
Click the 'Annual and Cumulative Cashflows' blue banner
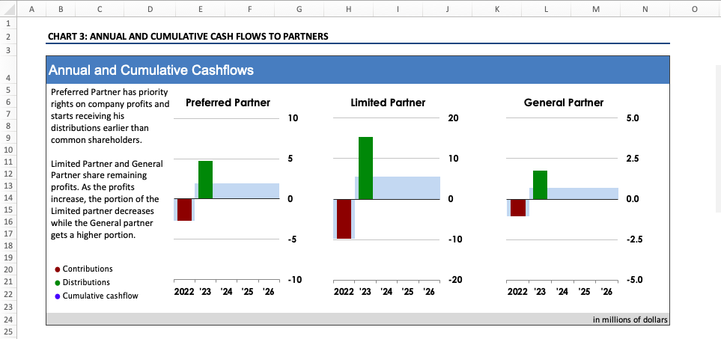coord(358,70)
